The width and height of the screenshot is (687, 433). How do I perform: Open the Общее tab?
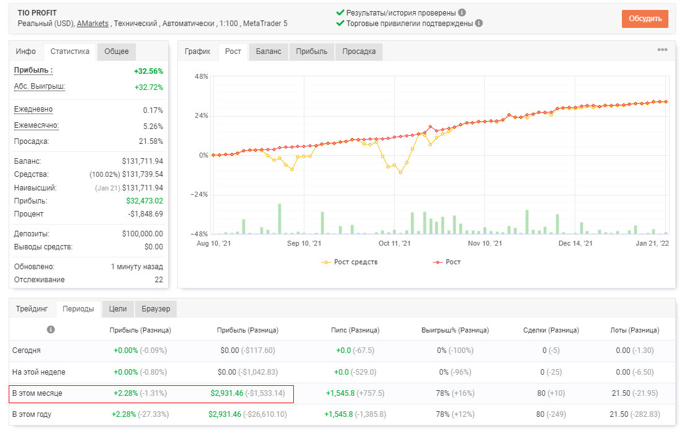coord(117,51)
